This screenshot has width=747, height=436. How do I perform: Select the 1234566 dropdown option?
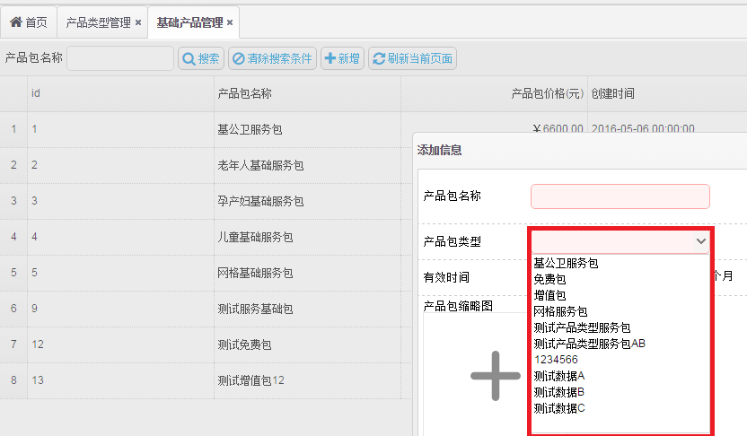pos(556,360)
